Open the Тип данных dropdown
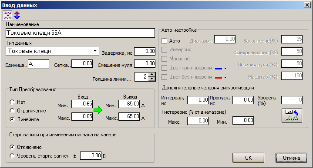The width and height of the screenshot is (313, 168). coord(95,51)
